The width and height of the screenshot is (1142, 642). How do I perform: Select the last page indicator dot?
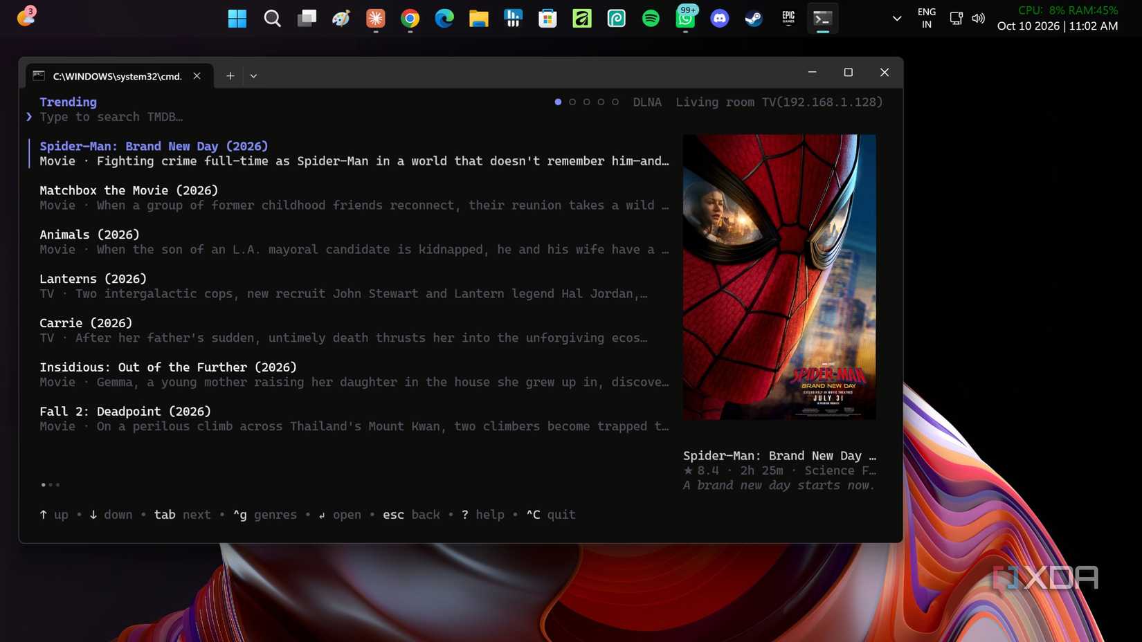coord(615,102)
